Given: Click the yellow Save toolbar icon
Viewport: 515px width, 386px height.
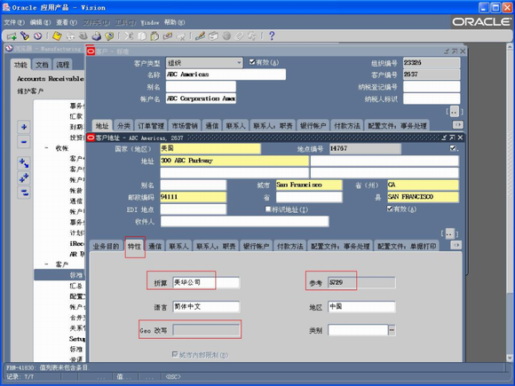Looking at the screenshot, I should 57,35.
